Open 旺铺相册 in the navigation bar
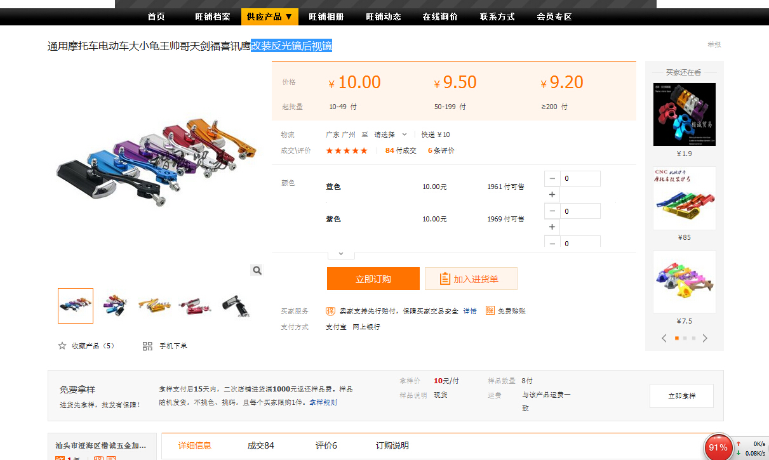Viewport: 769px width, 460px height. tap(326, 16)
